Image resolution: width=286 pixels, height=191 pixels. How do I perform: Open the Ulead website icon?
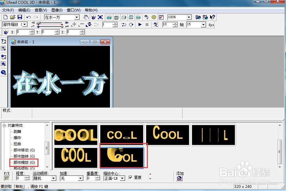198,17
